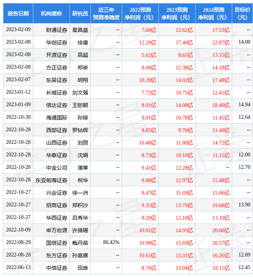
Task: Select the 东亚前海证券 institution cell
Action: point(51,180)
